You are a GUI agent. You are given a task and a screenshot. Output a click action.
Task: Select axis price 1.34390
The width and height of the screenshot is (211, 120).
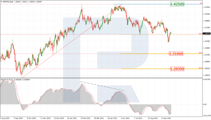[206, 41]
